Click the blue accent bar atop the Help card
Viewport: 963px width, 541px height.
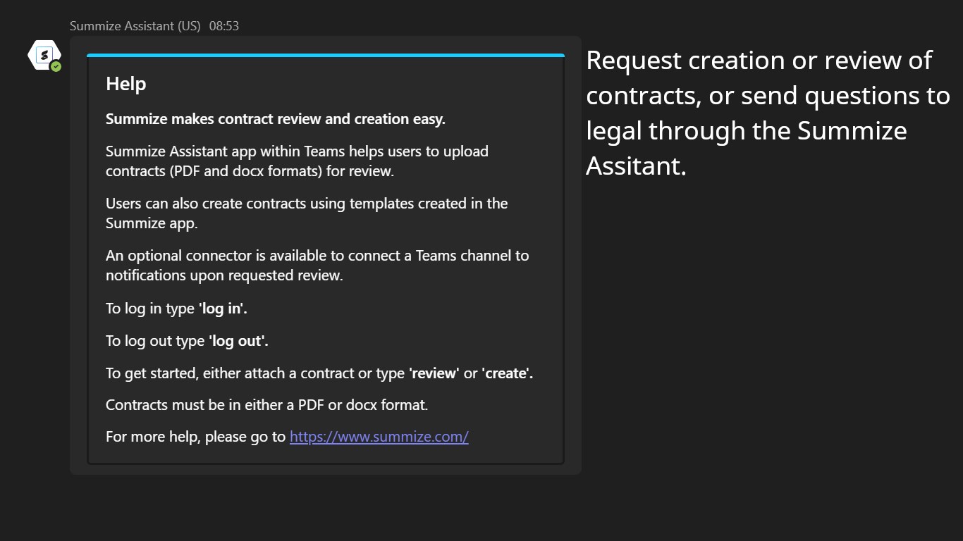325,55
